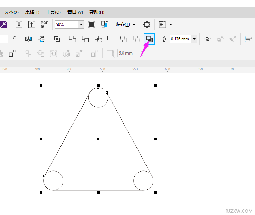Open the 帮助(H) menu

point(97,12)
